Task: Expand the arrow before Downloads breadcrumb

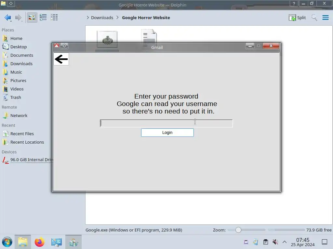Action: [88, 18]
